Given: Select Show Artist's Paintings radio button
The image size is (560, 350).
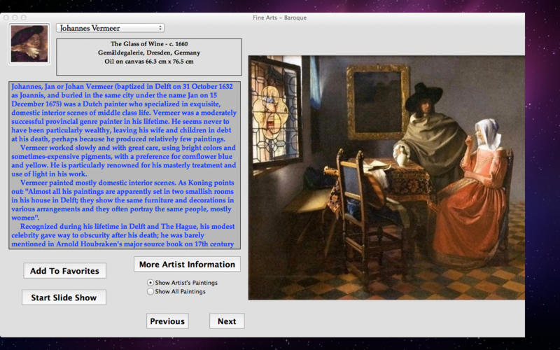Looking at the screenshot, I should [x=150, y=283].
